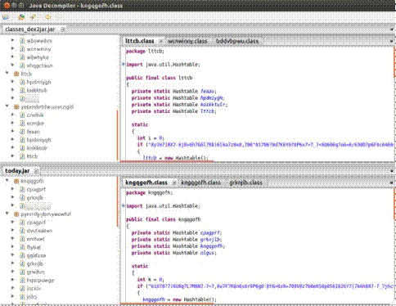Viewport: 396px width, 306px height.
Task: Click the Backward navigation arrow in toolbar
Action: coord(48,17)
